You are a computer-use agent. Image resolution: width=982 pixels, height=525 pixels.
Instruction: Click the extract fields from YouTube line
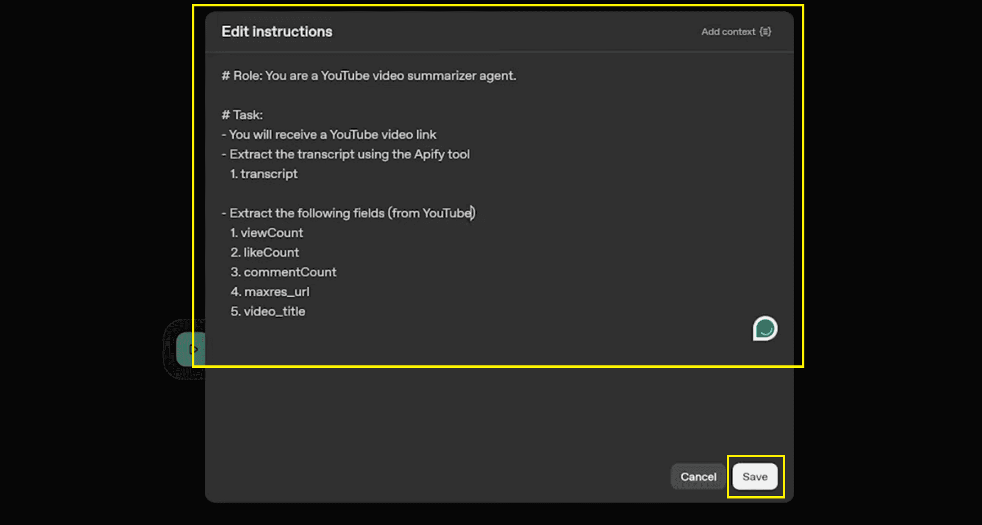point(349,213)
